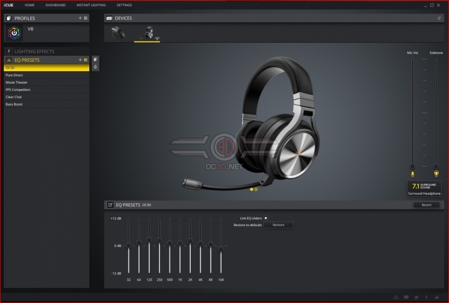This screenshot has width=449, height=303.
Task: Click the Profiles panel pages icon
Action: pos(8,18)
